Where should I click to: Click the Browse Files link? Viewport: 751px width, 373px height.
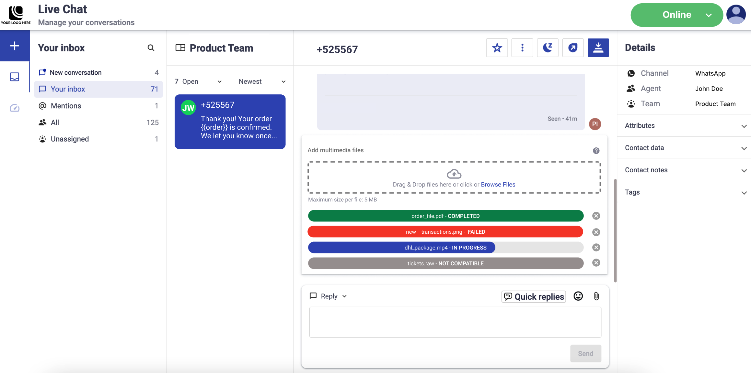pos(498,185)
